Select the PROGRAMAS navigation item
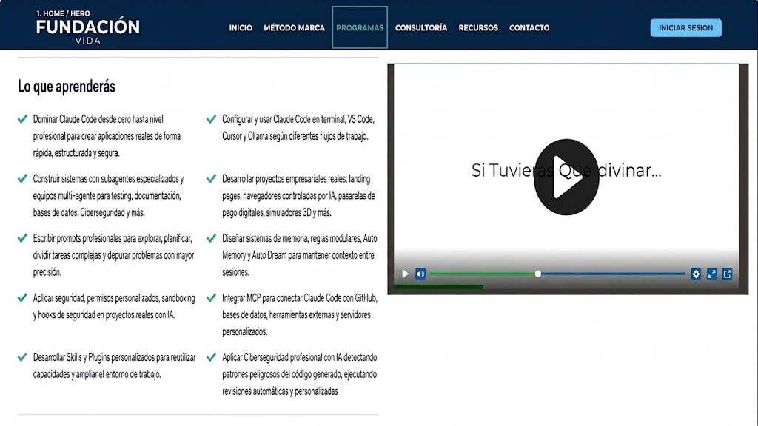This screenshot has width=758, height=426. [x=360, y=28]
